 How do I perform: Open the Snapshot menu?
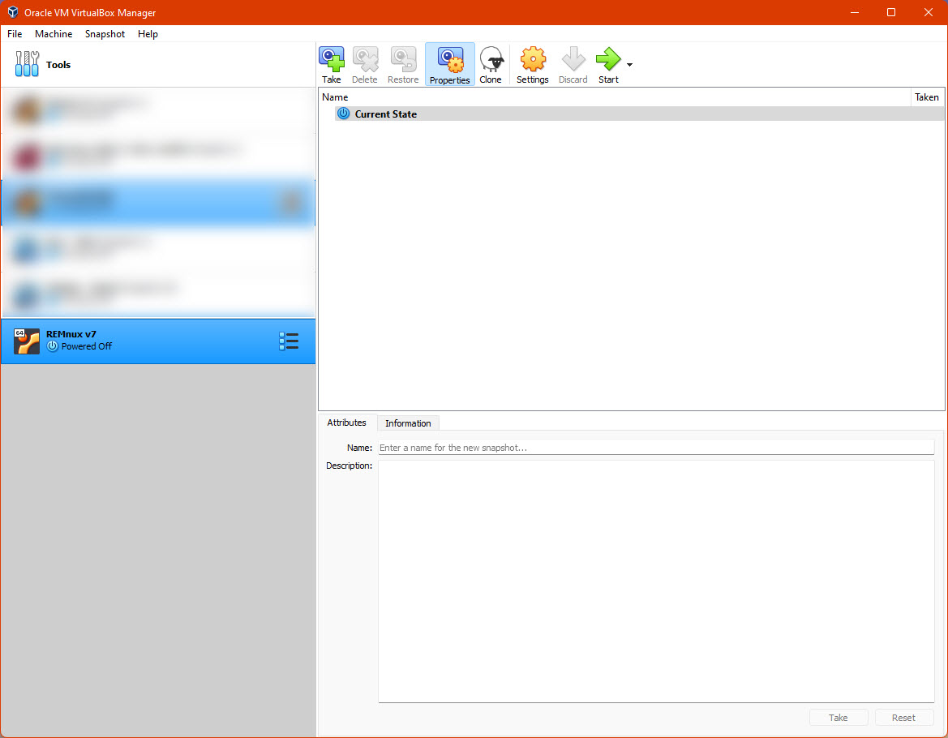point(105,34)
